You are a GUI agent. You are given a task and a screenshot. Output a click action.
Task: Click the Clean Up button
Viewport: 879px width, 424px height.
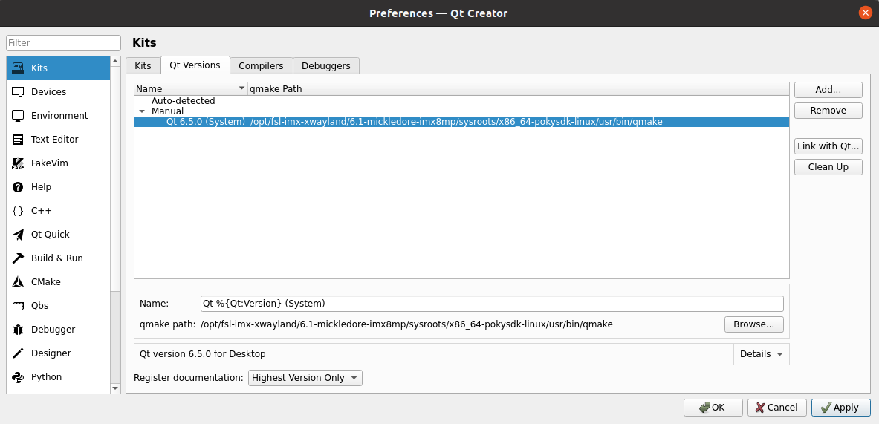click(x=828, y=167)
